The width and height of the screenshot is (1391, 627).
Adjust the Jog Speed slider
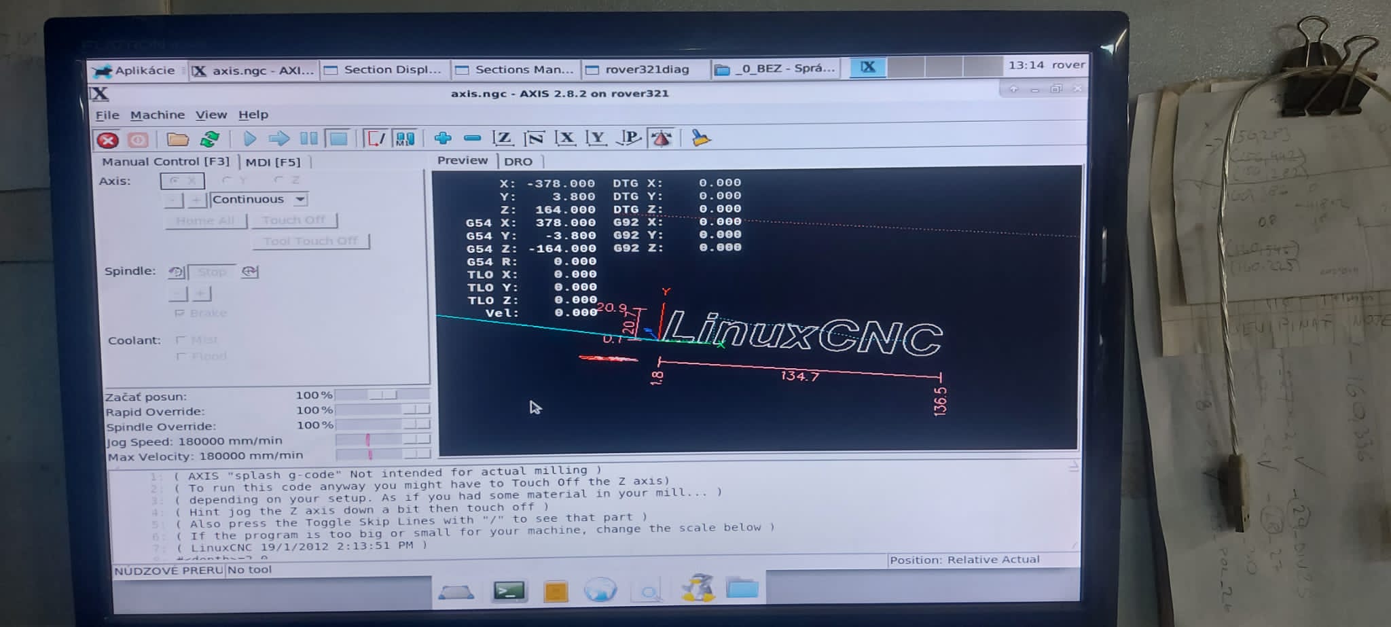pos(369,440)
